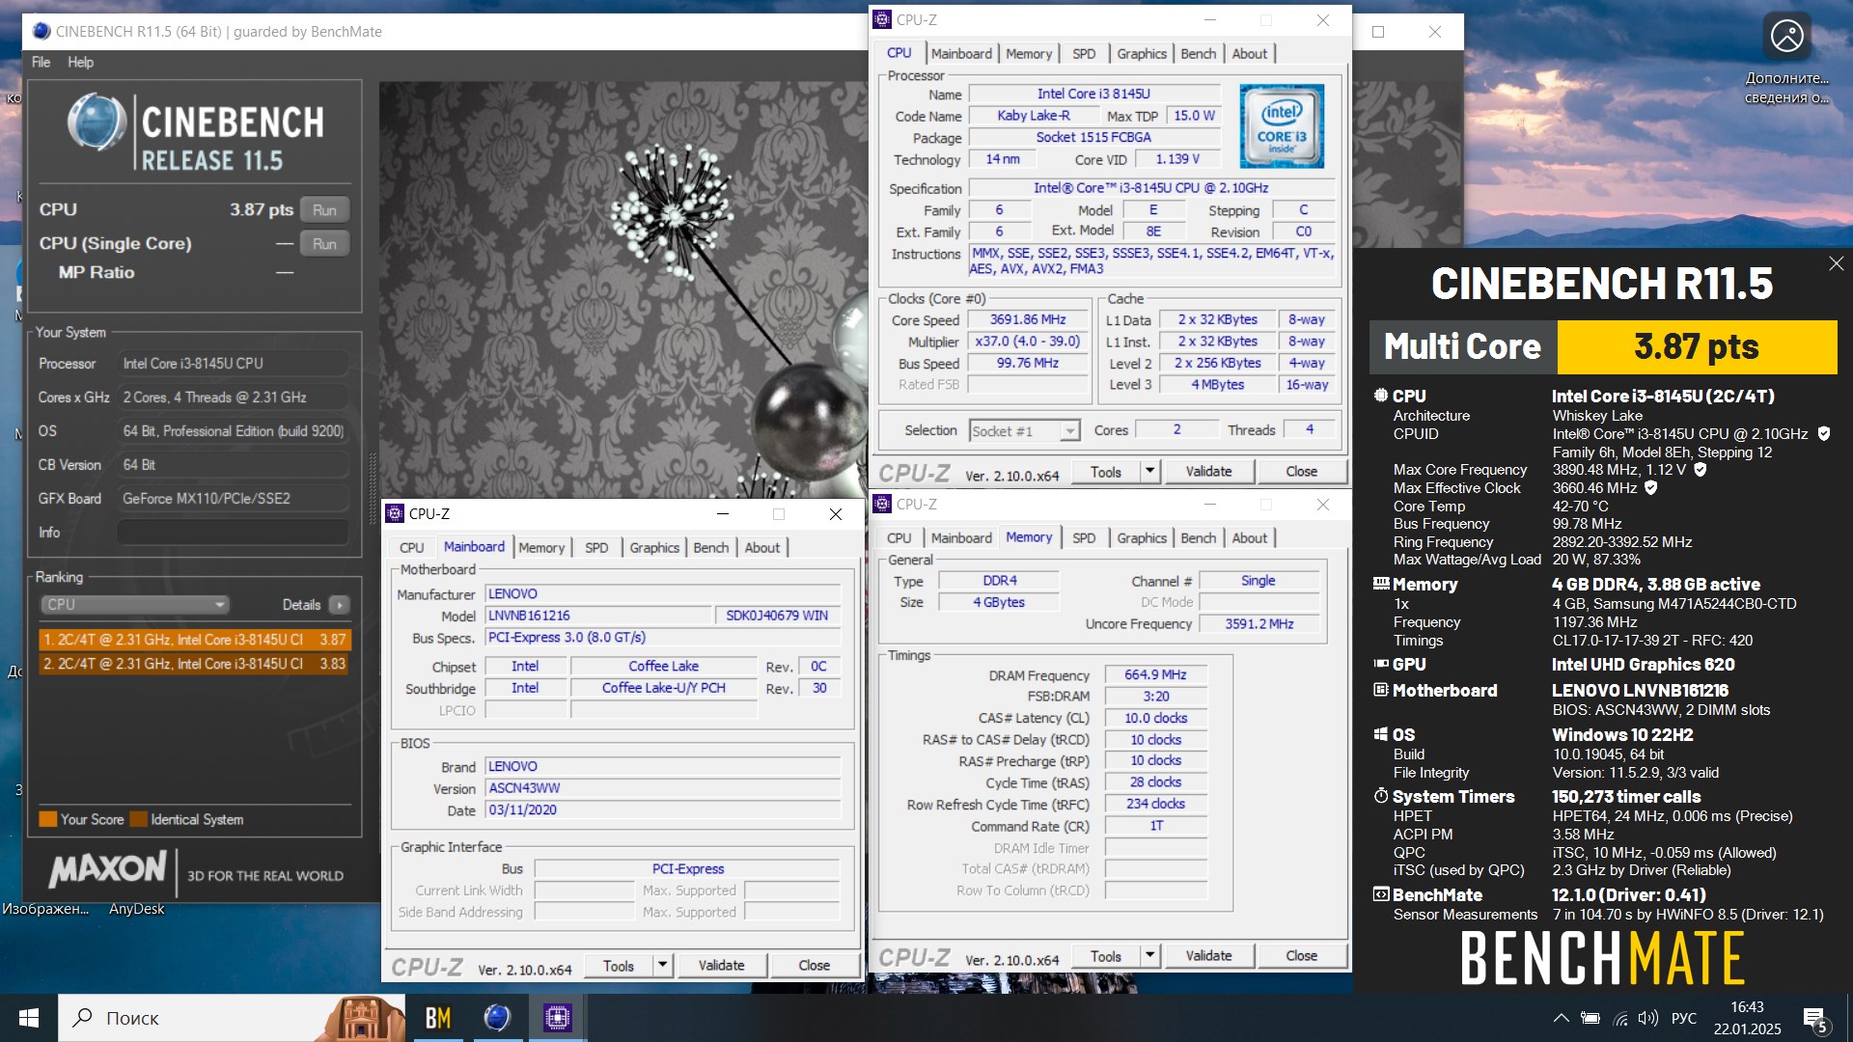Click Tools button in top CPU-Z window
The image size is (1853, 1042).
pos(1106,472)
